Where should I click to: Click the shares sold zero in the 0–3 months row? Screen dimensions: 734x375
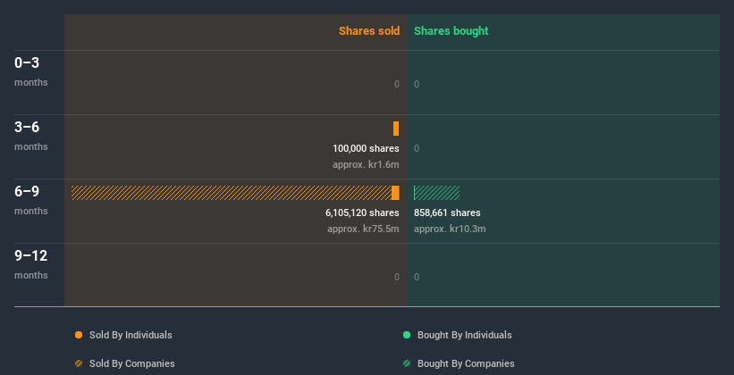click(x=397, y=84)
